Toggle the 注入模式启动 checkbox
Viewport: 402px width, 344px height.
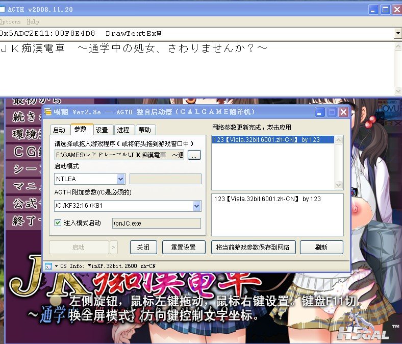[x=58, y=223]
